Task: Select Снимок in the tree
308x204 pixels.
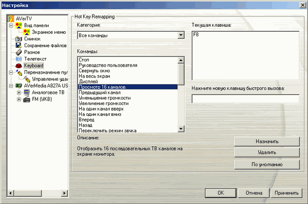Action: (x=32, y=39)
